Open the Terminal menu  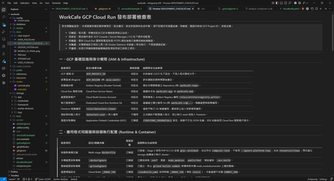coord(56,3)
